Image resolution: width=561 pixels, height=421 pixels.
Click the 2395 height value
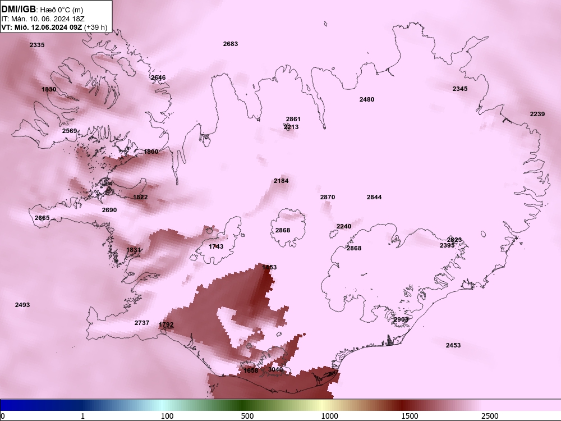point(447,245)
